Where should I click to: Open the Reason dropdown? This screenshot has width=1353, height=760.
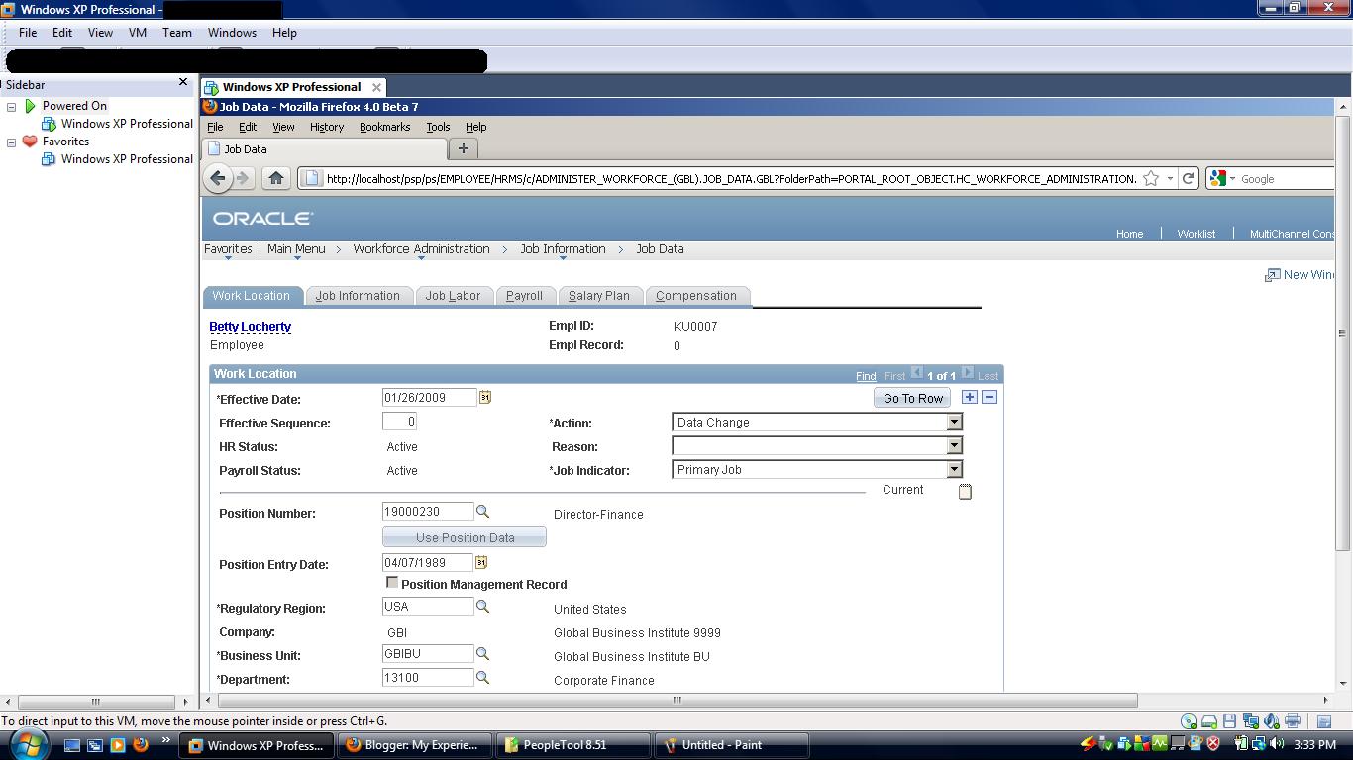954,445
